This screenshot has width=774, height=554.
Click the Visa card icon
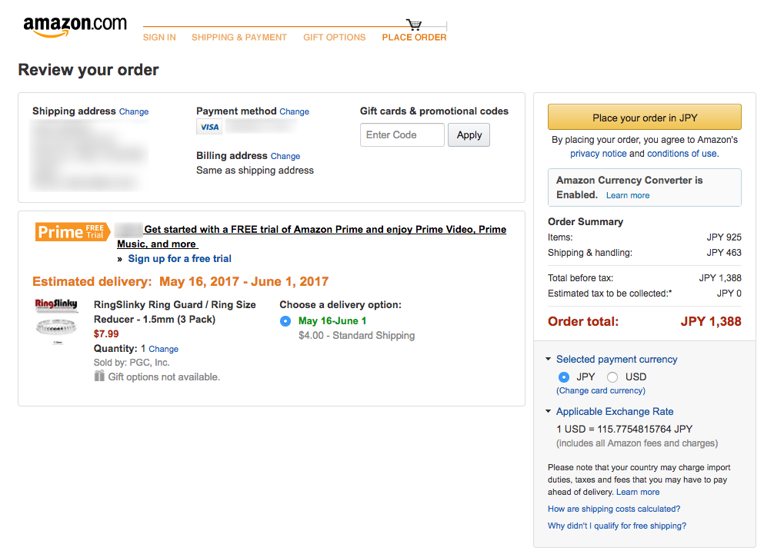click(x=209, y=127)
